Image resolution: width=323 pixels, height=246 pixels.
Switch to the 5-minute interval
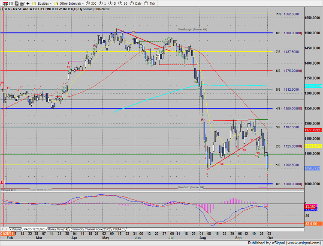112,3
